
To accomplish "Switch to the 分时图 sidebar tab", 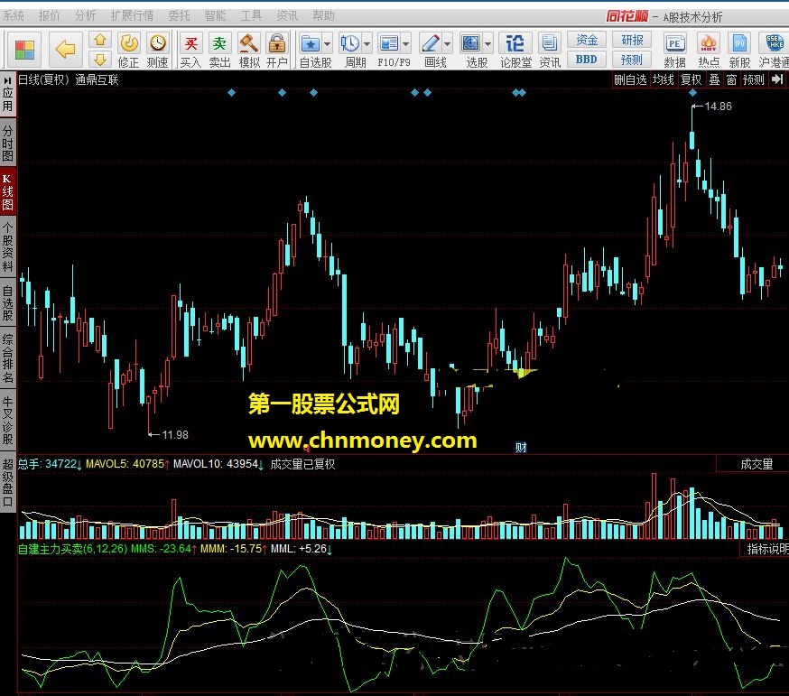I will pos(7,143).
